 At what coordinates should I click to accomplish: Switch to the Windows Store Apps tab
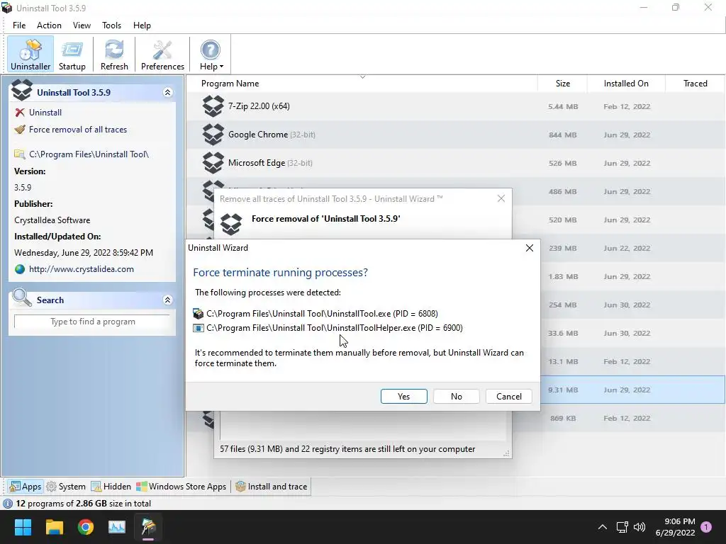[x=181, y=487]
